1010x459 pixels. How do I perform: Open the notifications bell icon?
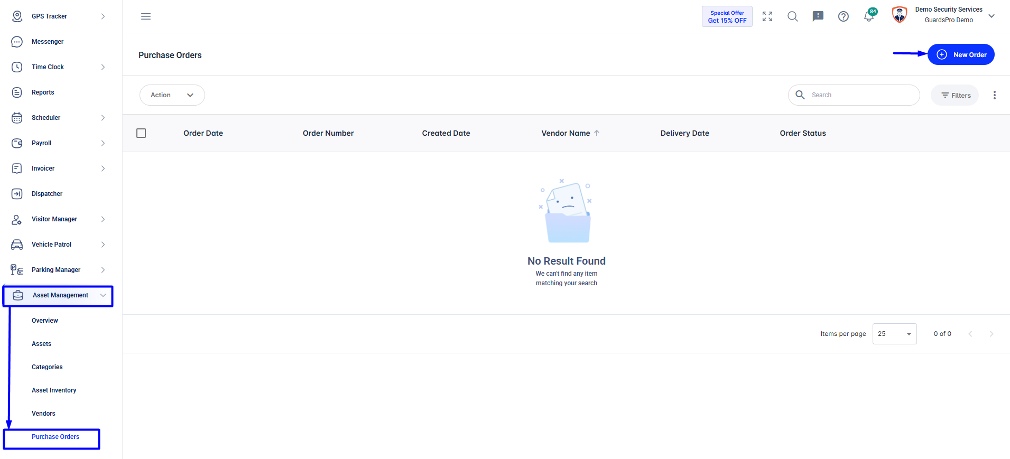tap(869, 15)
